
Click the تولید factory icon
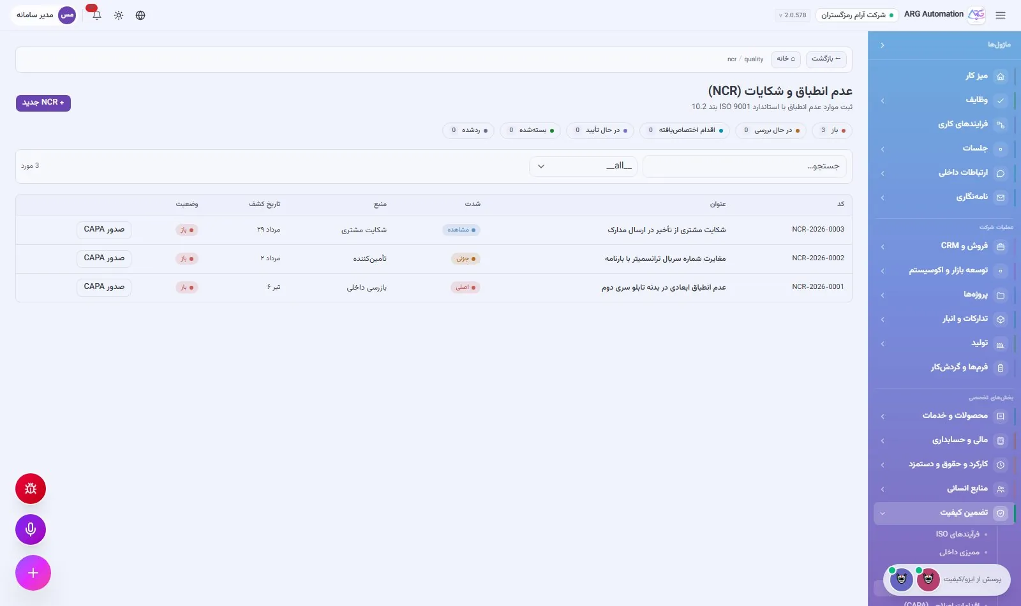[x=1001, y=344]
